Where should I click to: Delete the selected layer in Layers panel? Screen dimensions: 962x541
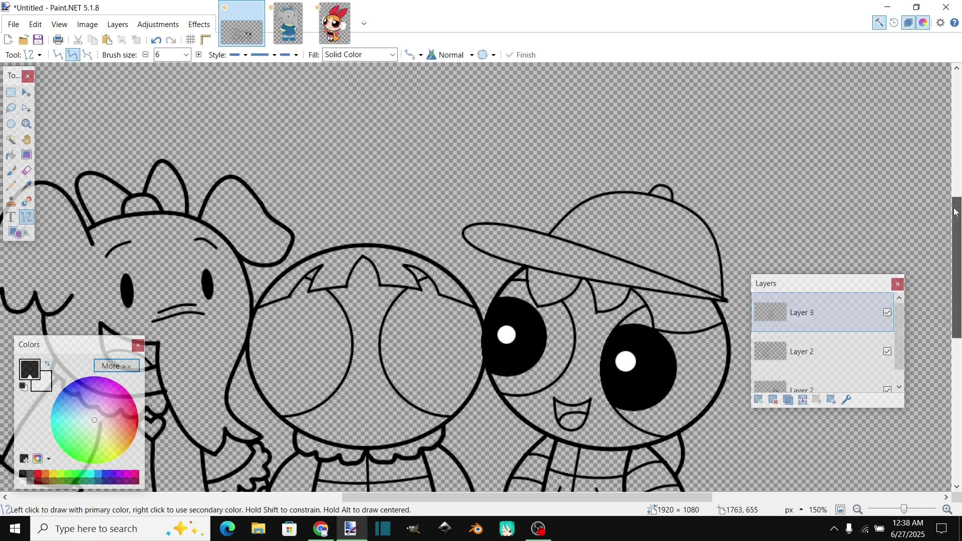[x=773, y=400]
